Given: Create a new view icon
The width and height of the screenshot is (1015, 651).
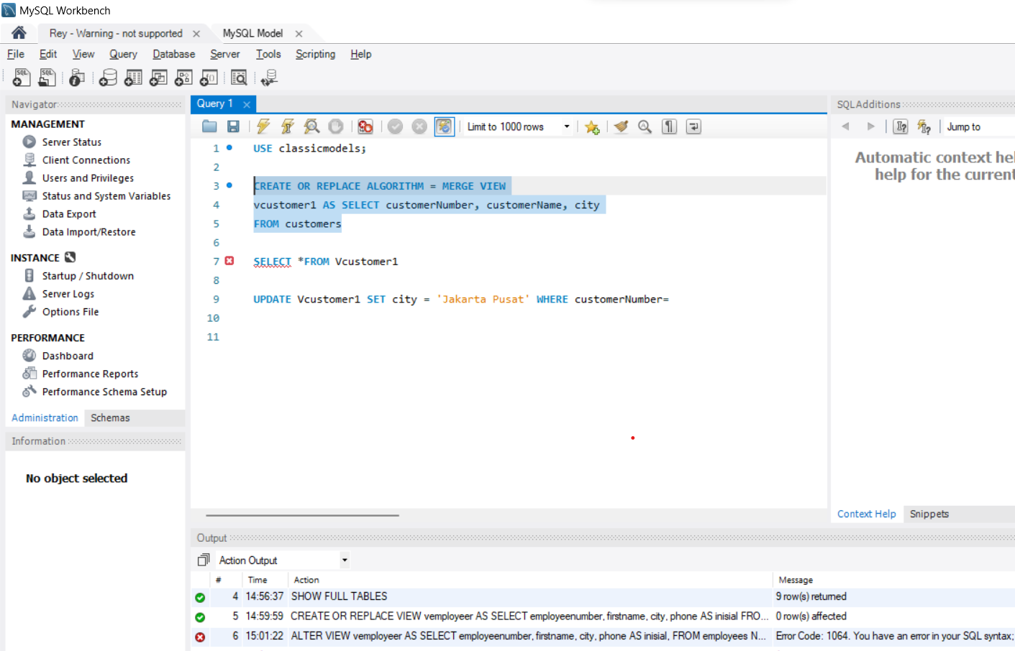Looking at the screenshot, I should pos(158,78).
